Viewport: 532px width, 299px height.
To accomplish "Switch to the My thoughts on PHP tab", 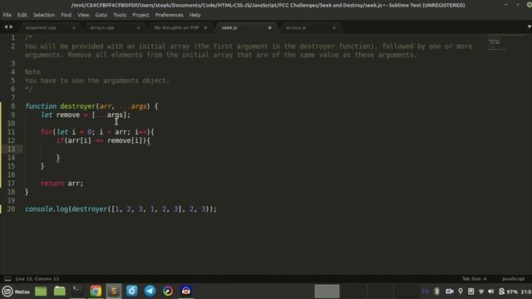I will pyautogui.click(x=176, y=27).
